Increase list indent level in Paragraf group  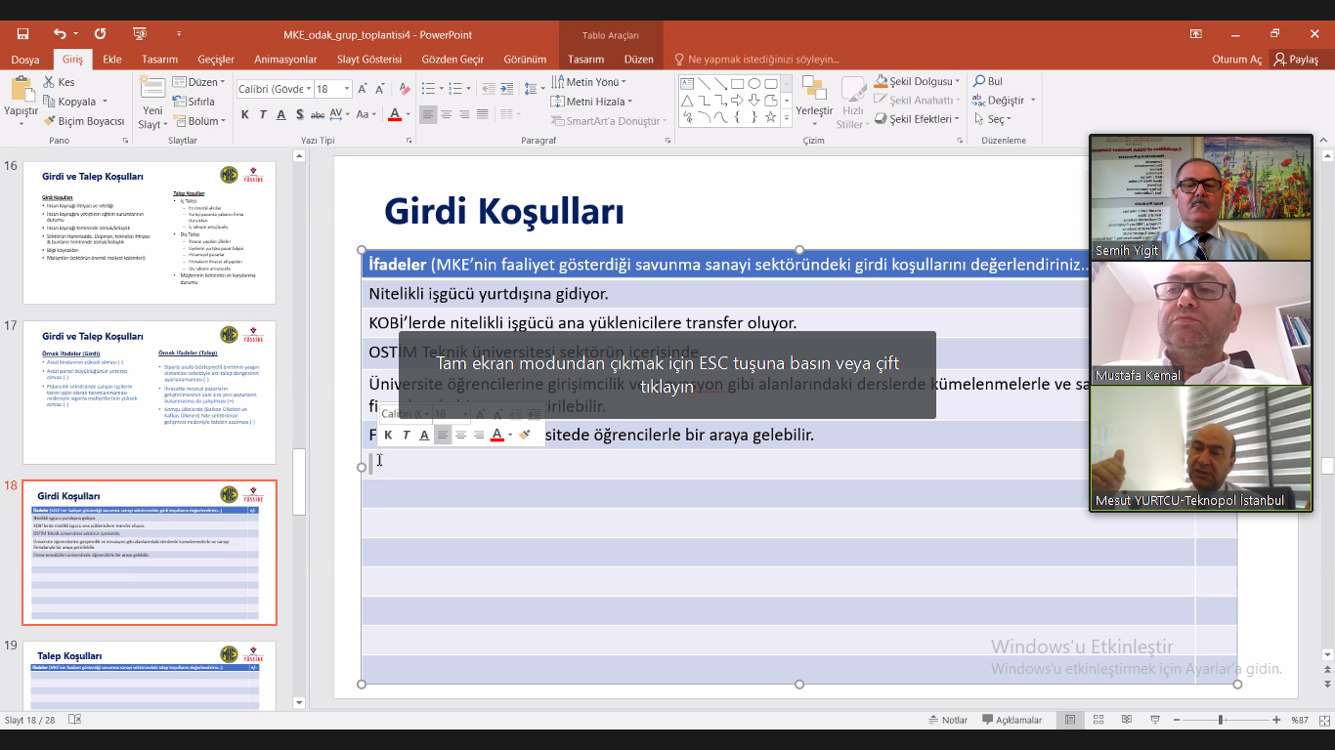tap(504, 89)
